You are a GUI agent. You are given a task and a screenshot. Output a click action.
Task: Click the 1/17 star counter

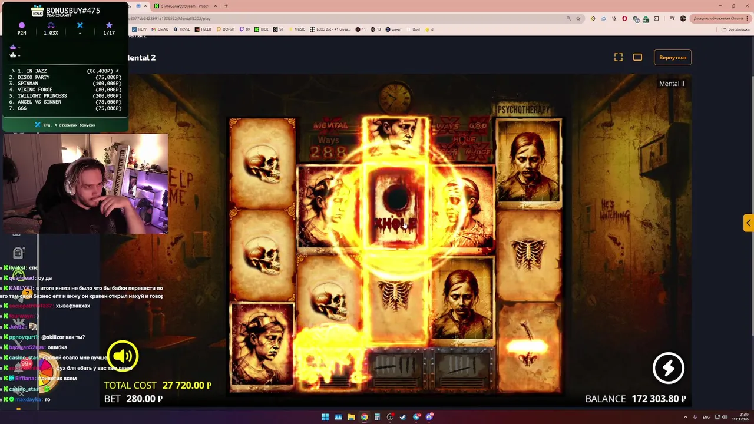[x=109, y=29]
